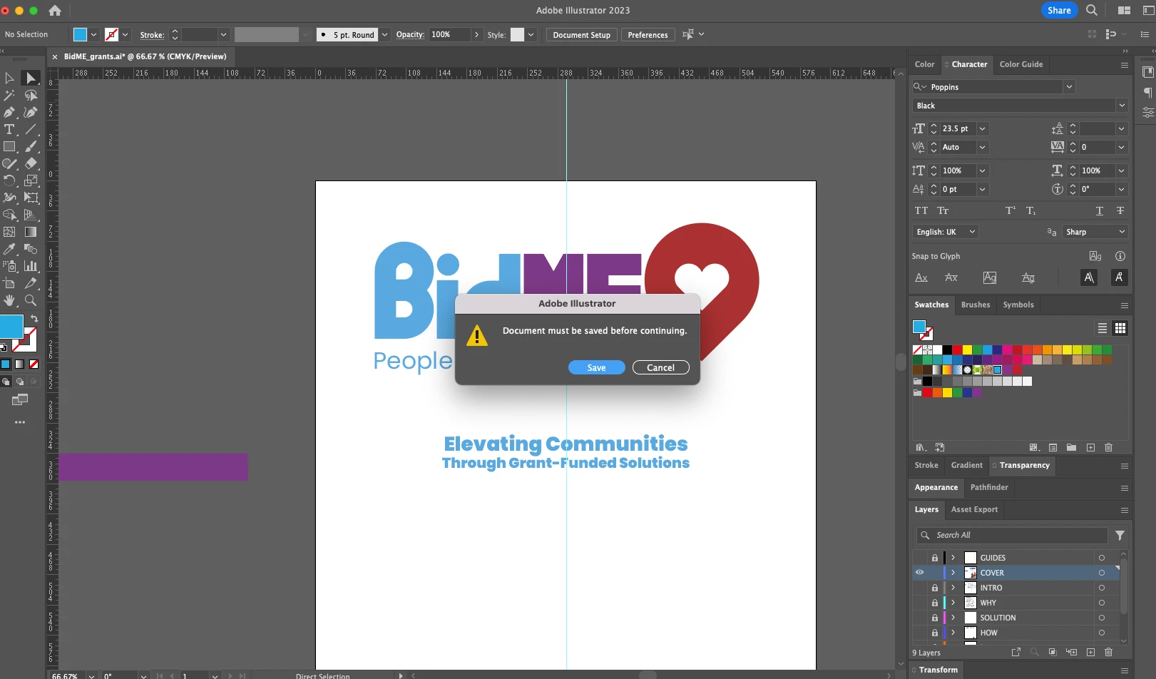Switch to the Symbols tab
This screenshot has height=679, width=1156.
tap(1018, 305)
